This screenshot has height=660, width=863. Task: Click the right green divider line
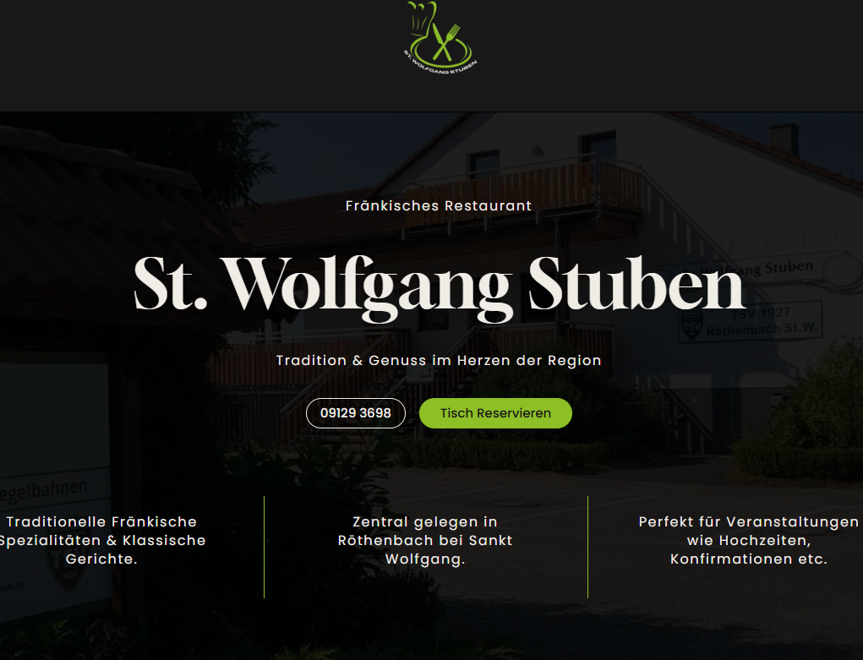[x=587, y=547]
